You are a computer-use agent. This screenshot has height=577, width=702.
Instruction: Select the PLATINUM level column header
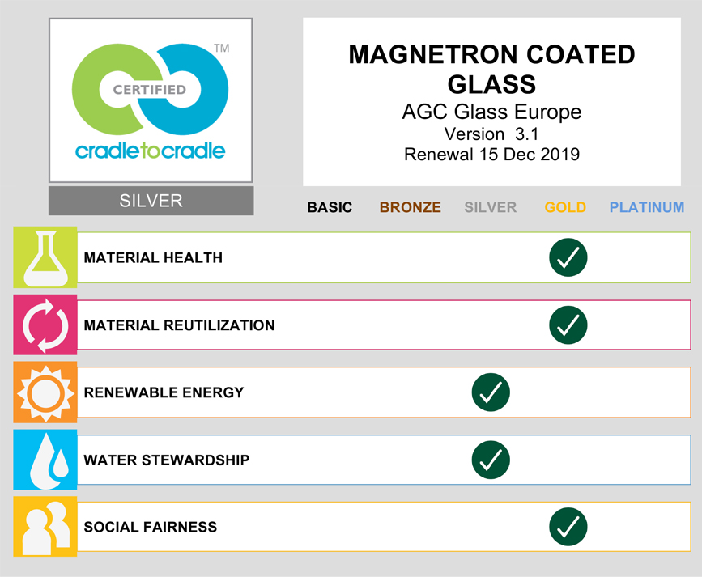pyautogui.click(x=647, y=207)
